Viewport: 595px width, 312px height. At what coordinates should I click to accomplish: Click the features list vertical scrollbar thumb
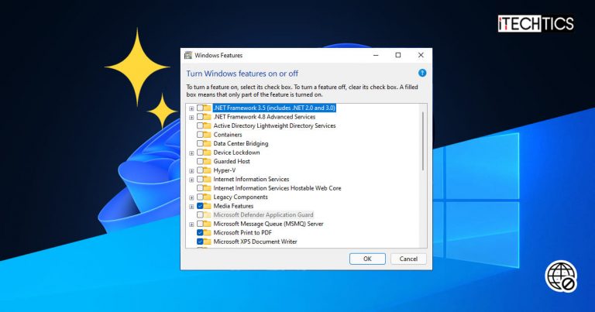point(423,141)
